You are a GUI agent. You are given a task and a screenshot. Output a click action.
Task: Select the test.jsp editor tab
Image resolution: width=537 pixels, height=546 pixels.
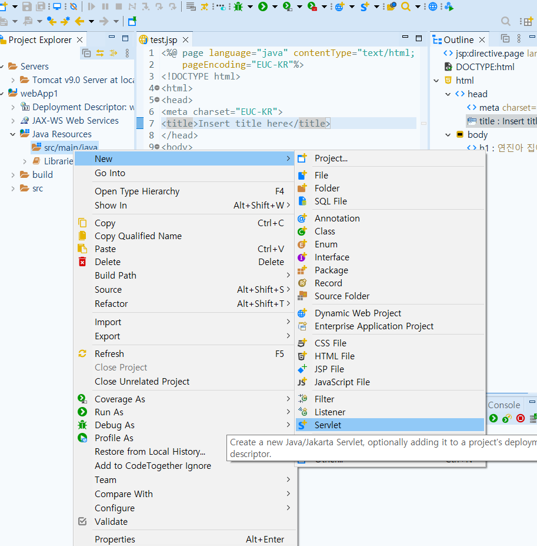click(163, 40)
